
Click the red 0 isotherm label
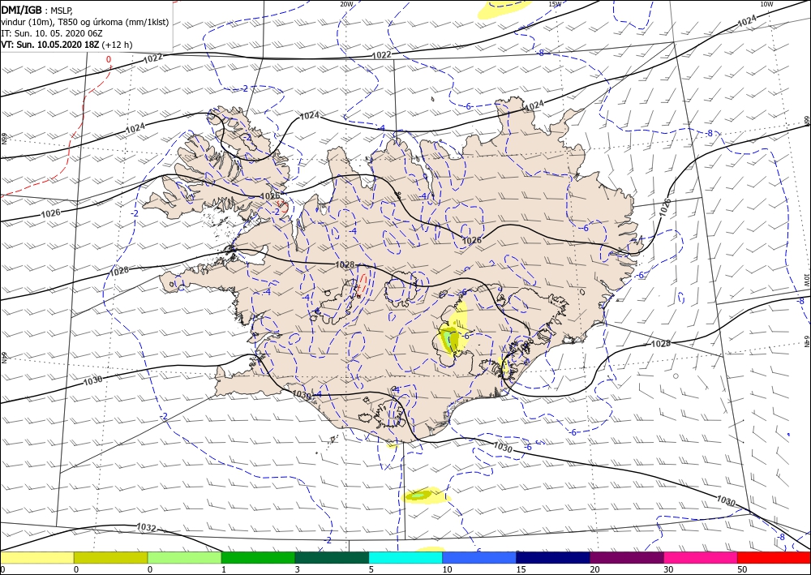point(109,59)
